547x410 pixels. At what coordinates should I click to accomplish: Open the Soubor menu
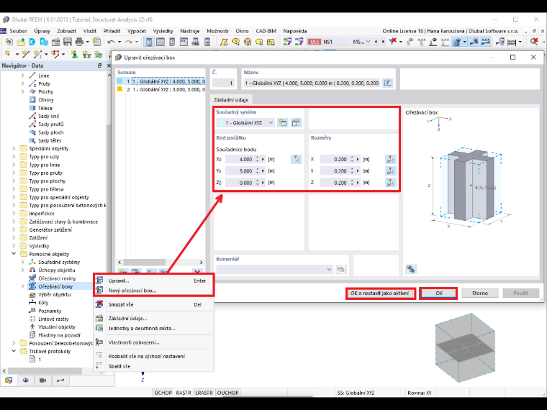18,31
